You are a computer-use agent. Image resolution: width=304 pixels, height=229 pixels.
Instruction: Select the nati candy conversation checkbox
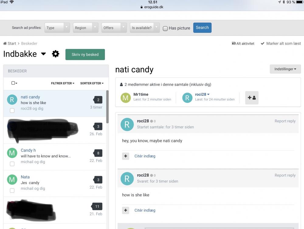click(12, 111)
